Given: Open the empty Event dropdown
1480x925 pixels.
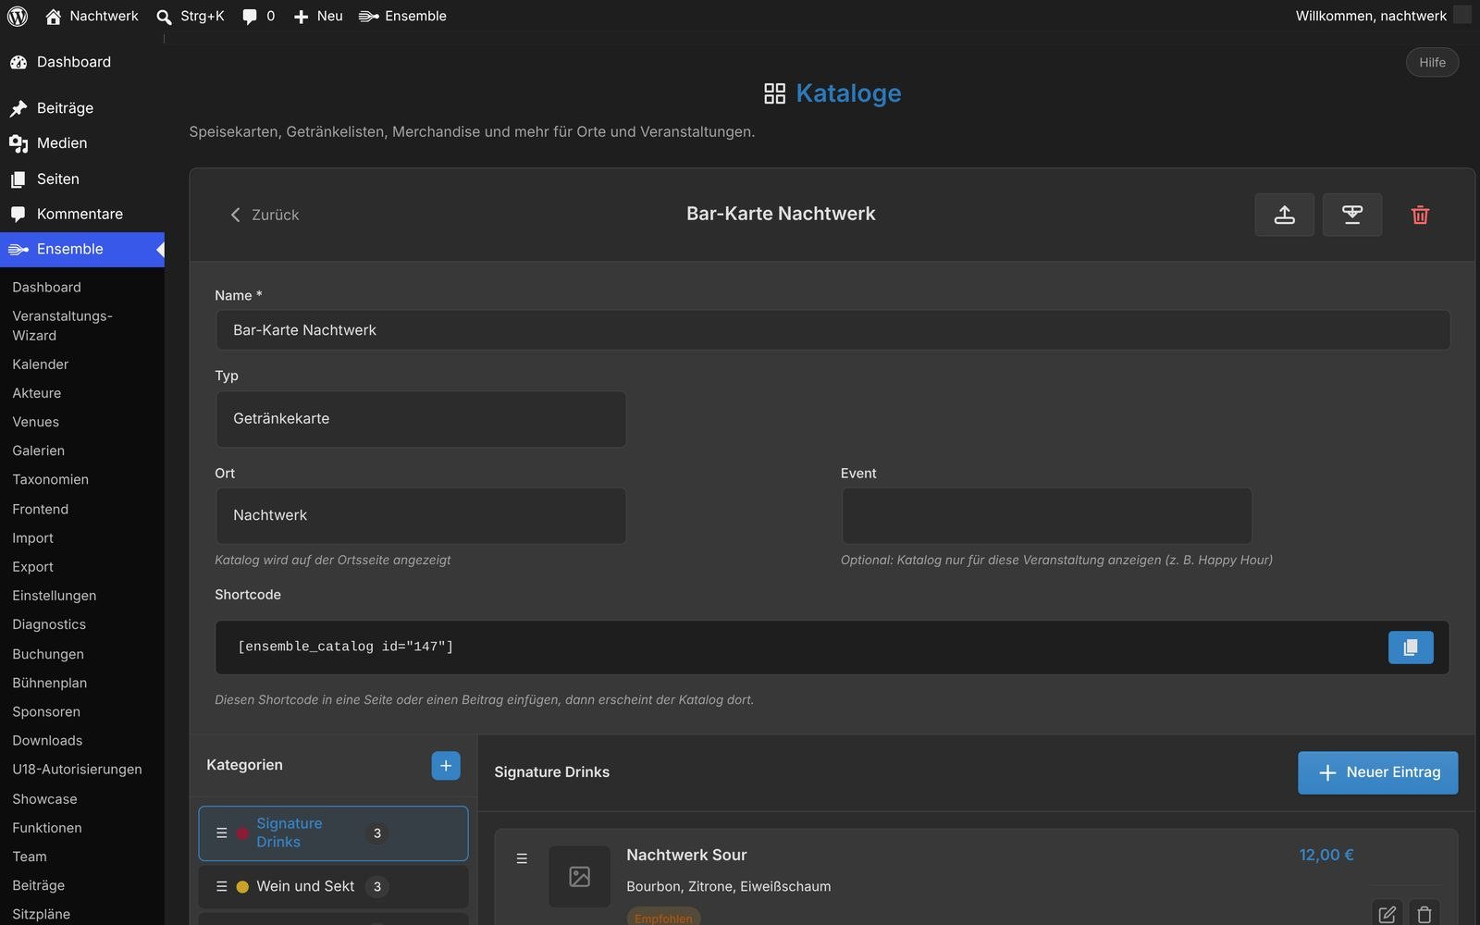Looking at the screenshot, I should (1046, 515).
